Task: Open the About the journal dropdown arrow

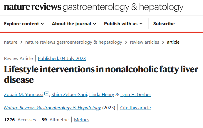Action: [95, 24]
